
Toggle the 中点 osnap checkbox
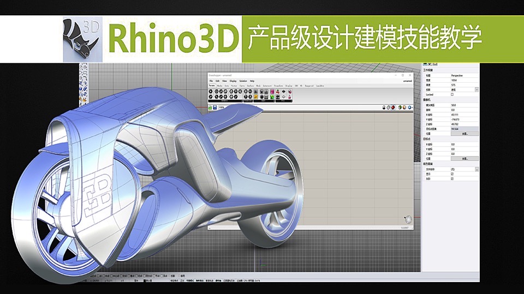pyautogui.click(x=104, y=275)
